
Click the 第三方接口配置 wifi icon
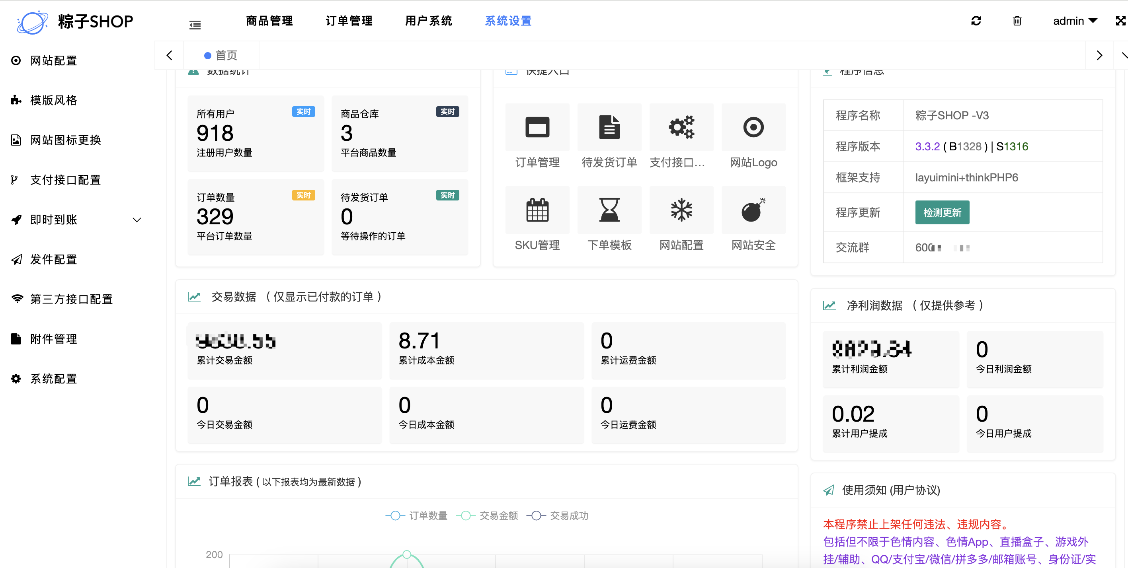[x=17, y=300]
